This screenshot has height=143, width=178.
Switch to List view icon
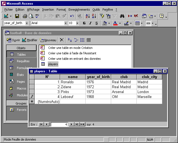(82, 40)
